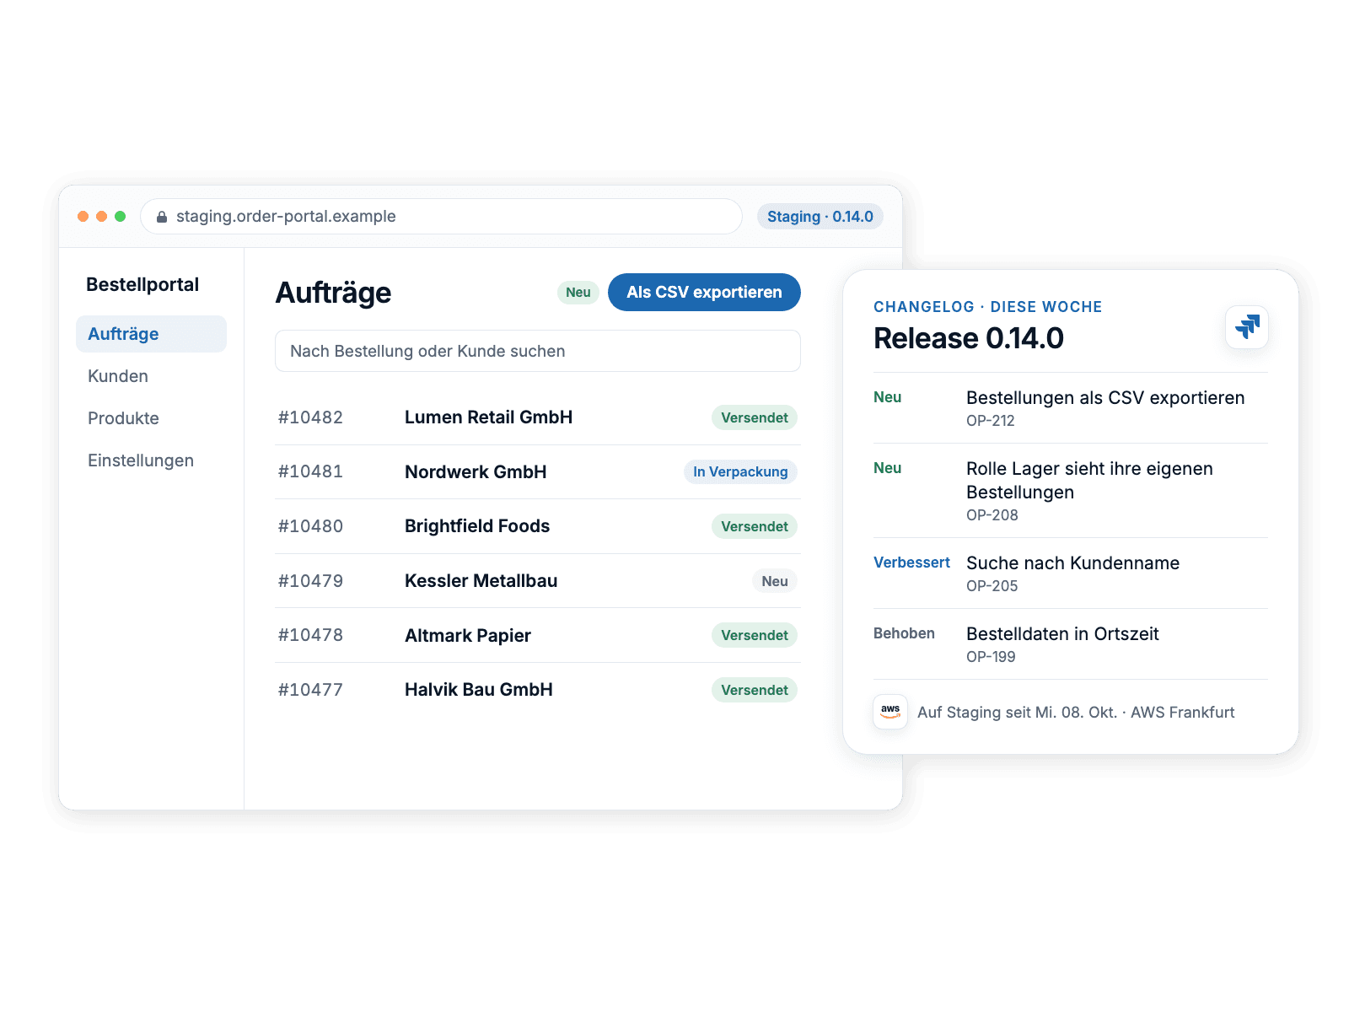
Task: Open the Aufträge sidebar item
Action: click(151, 334)
